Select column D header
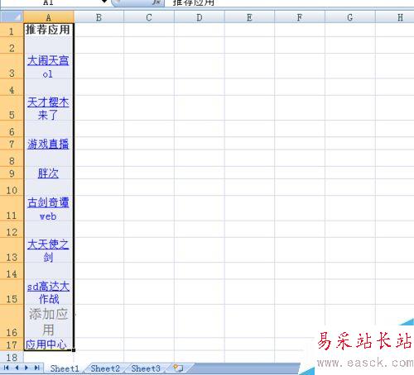414x375 pixels. pyautogui.click(x=200, y=17)
